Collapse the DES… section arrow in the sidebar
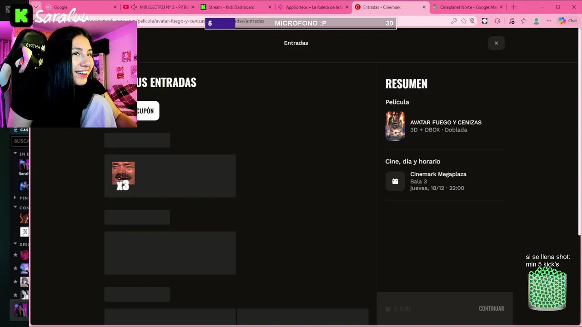 click(x=15, y=244)
